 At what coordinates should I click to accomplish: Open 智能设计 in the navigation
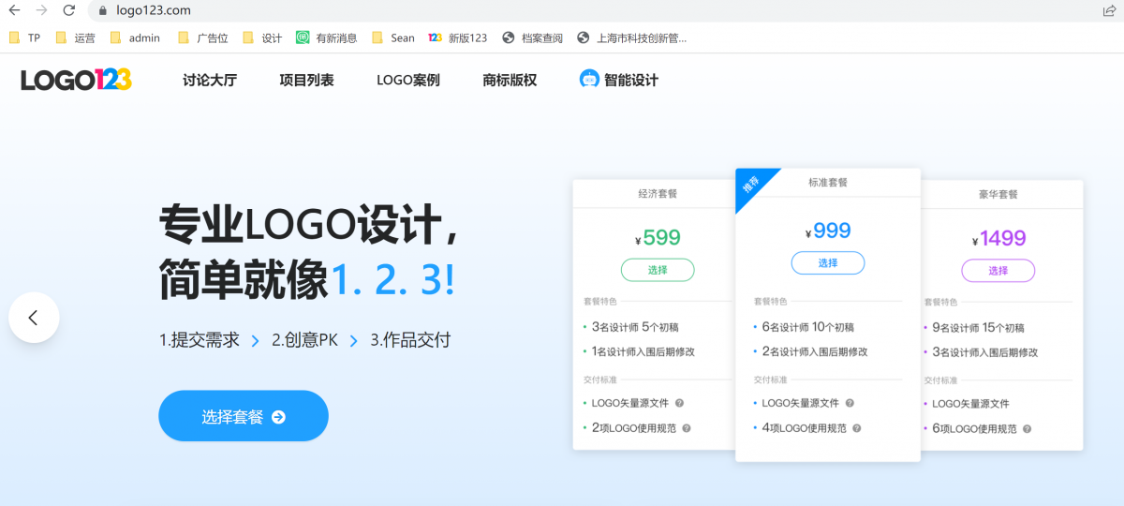point(619,80)
